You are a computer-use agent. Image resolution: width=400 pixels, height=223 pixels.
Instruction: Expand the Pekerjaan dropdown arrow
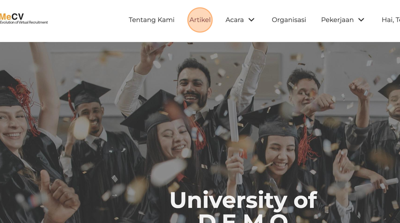pyautogui.click(x=361, y=20)
